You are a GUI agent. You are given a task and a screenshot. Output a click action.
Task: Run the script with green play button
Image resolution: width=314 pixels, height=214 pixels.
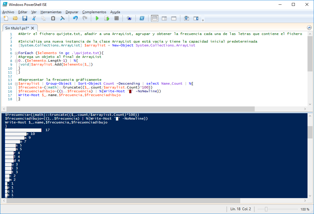click(97, 19)
